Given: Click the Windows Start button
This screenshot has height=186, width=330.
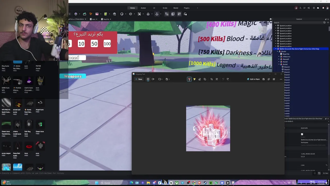Looking at the screenshot, I should point(97,183).
